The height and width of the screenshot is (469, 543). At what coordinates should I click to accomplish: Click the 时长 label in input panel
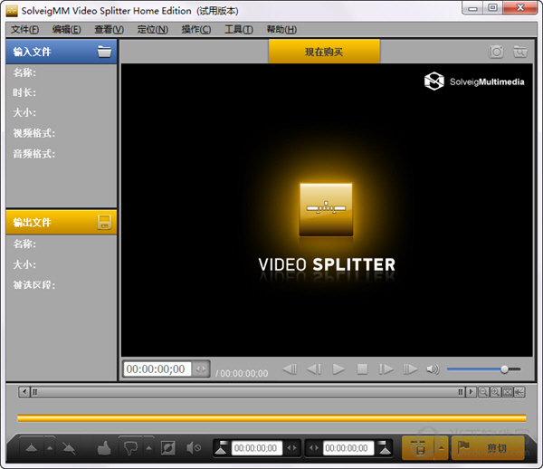click(24, 92)
